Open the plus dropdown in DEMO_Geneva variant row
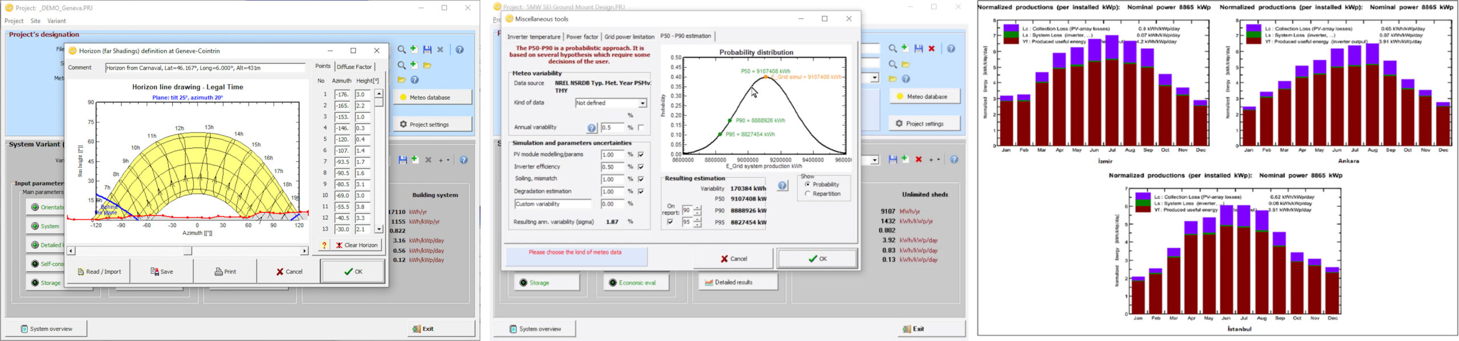 pos(445,160)
